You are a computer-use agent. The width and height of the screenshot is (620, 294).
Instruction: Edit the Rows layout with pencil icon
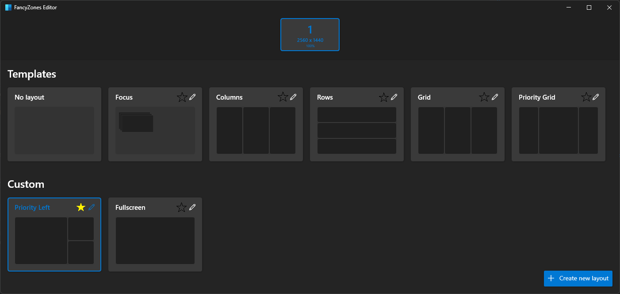point(394,97)
